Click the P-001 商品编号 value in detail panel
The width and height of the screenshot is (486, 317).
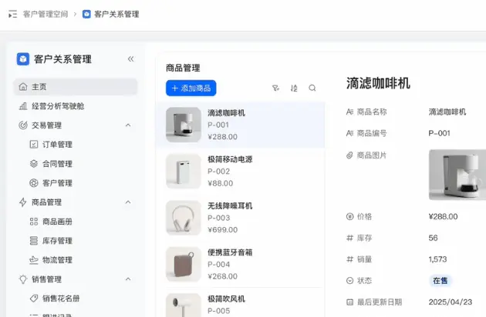(439, 133)
